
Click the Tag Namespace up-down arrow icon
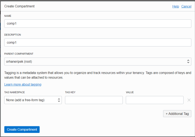coord(58,100)
